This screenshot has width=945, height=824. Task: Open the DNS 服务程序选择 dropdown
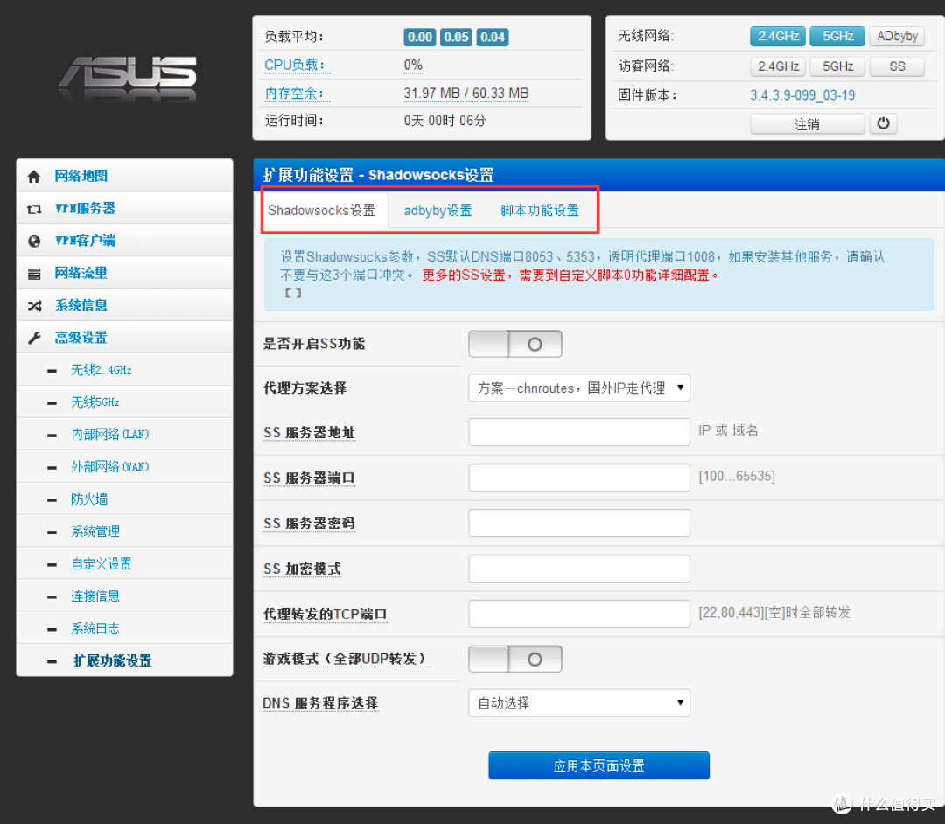pyautogui.click(x=578, y=702)
